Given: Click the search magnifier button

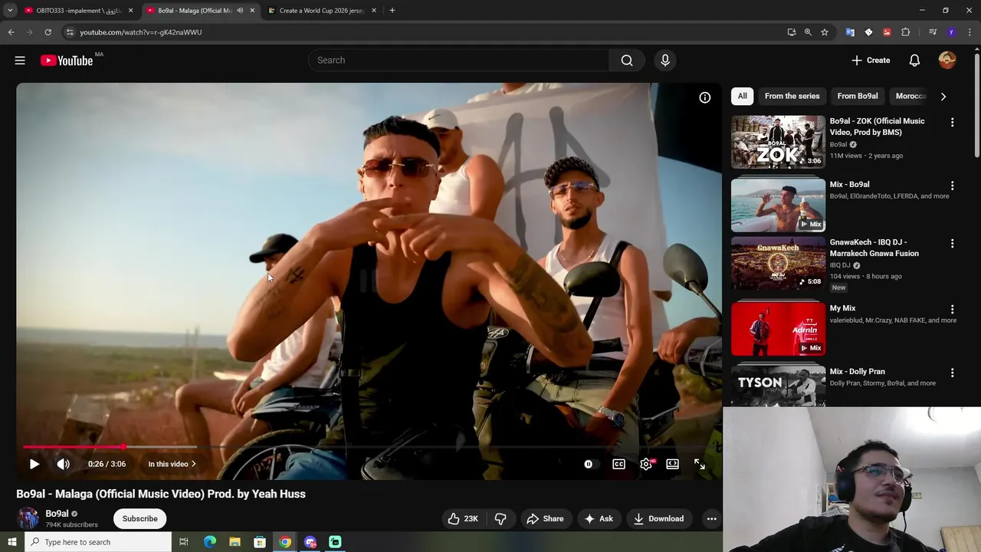Looking at the screenshot, I should pos(627,60).
